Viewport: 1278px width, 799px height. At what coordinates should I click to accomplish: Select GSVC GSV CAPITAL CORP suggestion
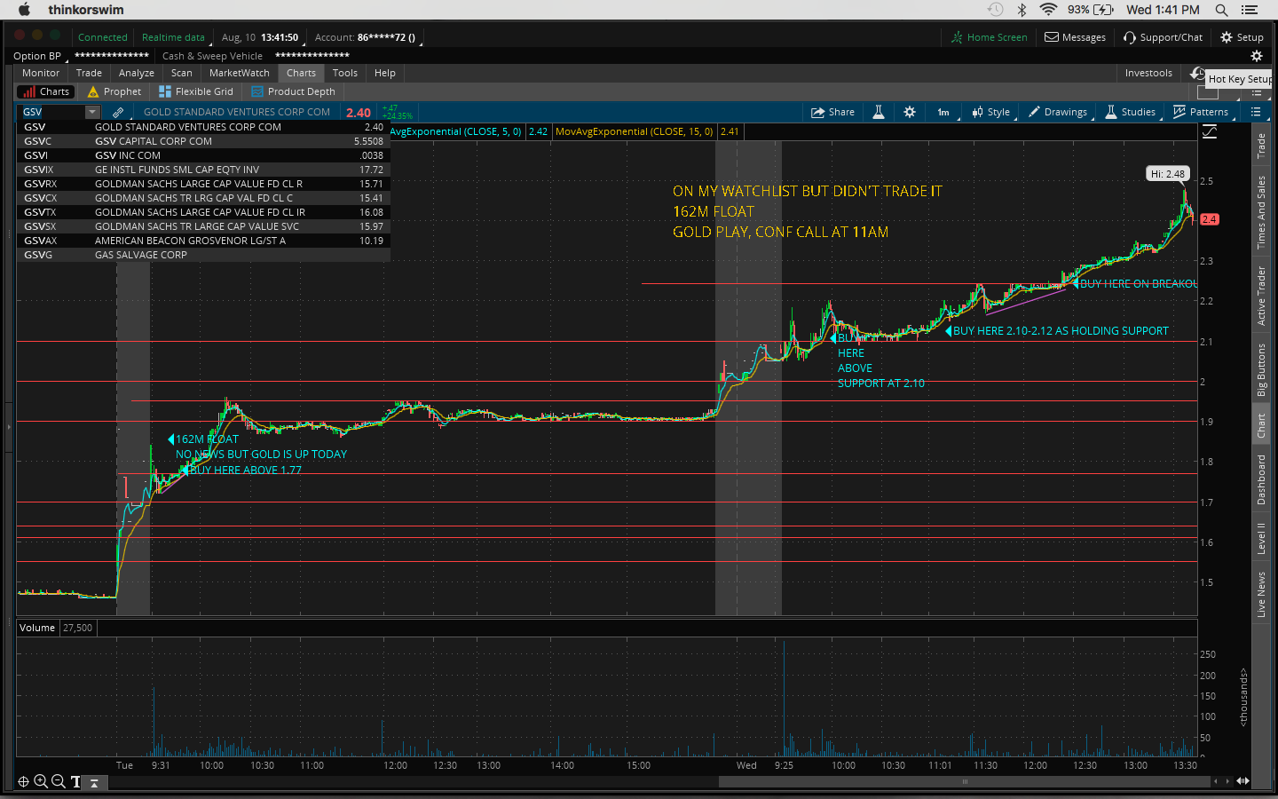pos(203,141)
